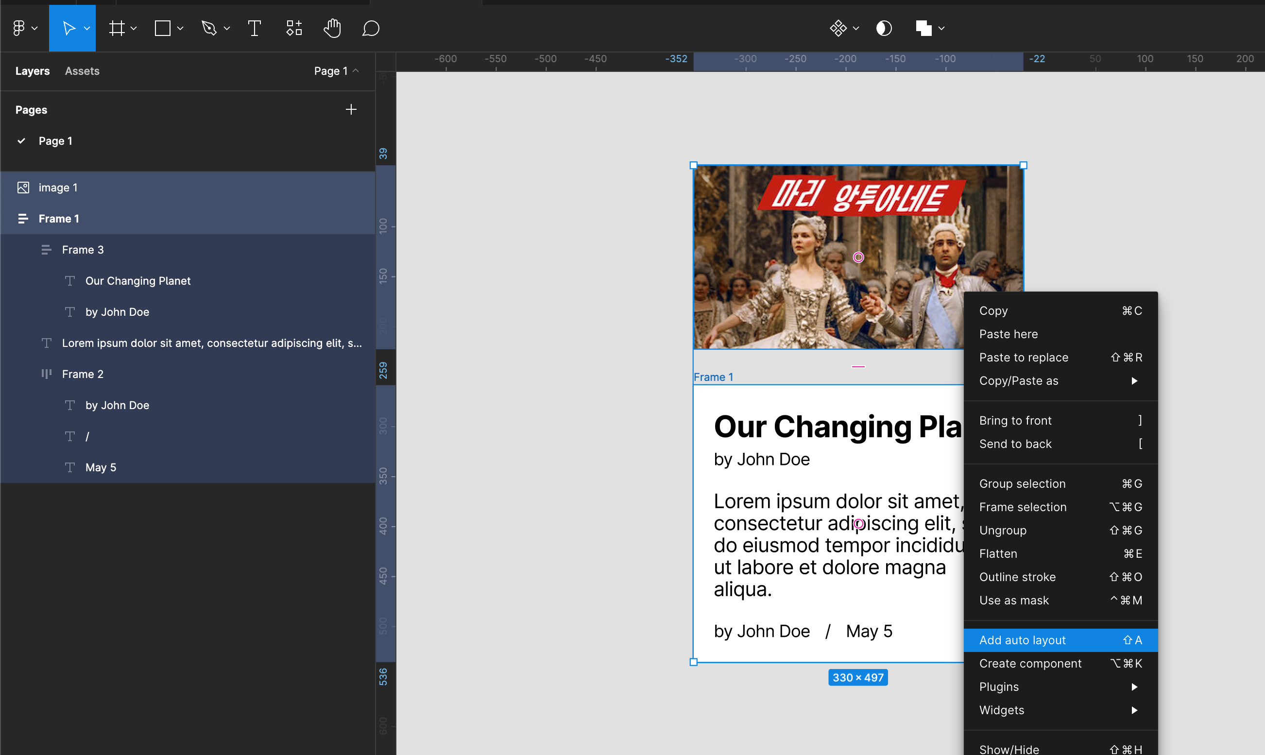Toggle the mask contrast icon in toolbar
1265x755 pixels.
coord(884,29)
